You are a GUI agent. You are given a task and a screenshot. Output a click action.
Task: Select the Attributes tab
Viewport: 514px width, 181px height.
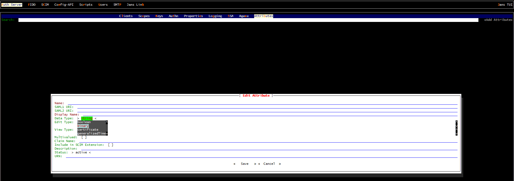pos(264,16)
